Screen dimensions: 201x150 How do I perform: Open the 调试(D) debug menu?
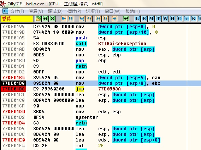pyautogui.click(x=55, y=11)
